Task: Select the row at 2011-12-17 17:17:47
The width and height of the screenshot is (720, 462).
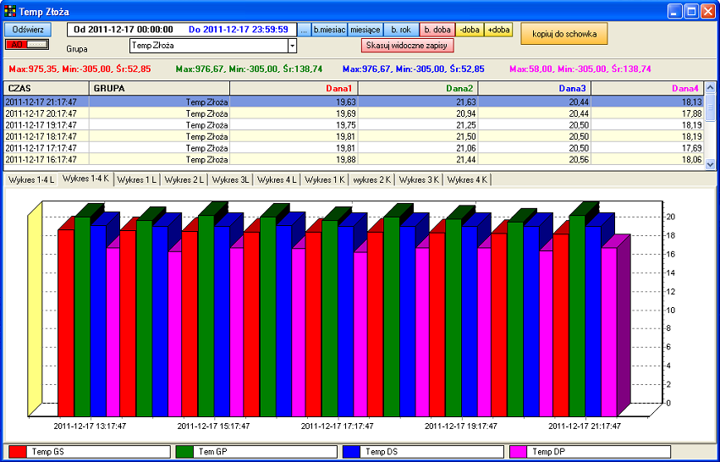Action: [354, 147]
